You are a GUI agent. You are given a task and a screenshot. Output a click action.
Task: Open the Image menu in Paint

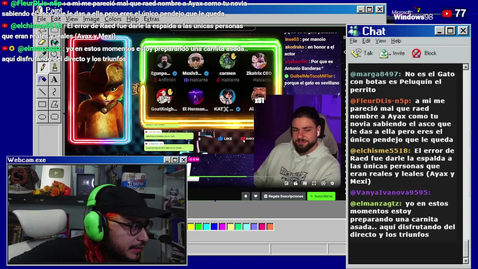point(91,19)
